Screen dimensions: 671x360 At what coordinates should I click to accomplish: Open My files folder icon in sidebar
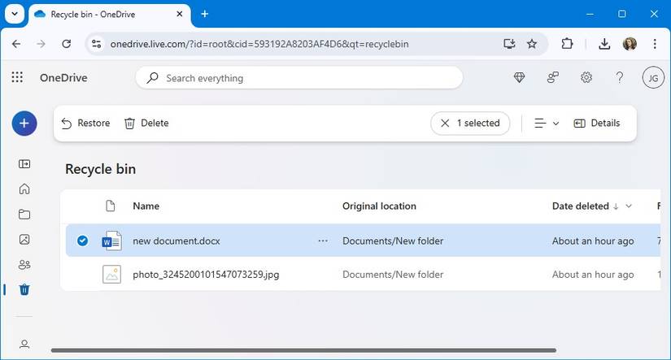pyautogui.click(x=24, y=215)
